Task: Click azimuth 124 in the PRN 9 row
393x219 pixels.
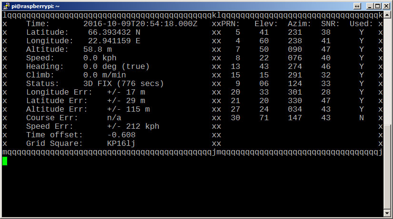Action: (295, 84)
